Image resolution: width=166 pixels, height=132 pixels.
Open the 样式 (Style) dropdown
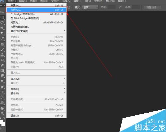pyautogui.click(x=90, y=7)
